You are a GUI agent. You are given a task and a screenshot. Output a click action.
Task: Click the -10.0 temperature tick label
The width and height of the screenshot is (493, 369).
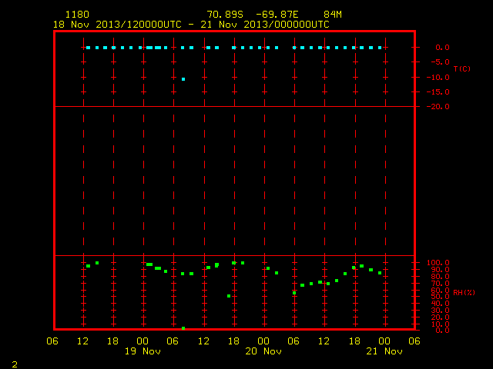coord(438,78)
